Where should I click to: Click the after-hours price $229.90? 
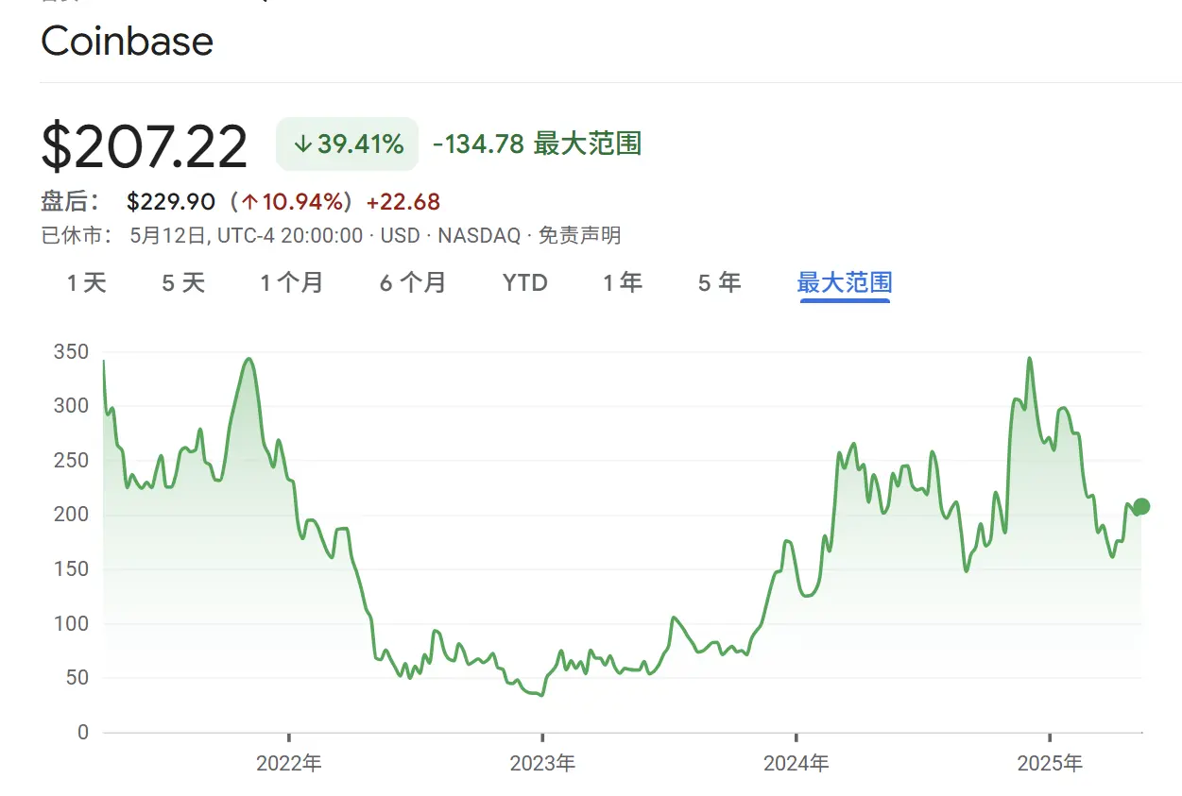(x=171, y=202)
